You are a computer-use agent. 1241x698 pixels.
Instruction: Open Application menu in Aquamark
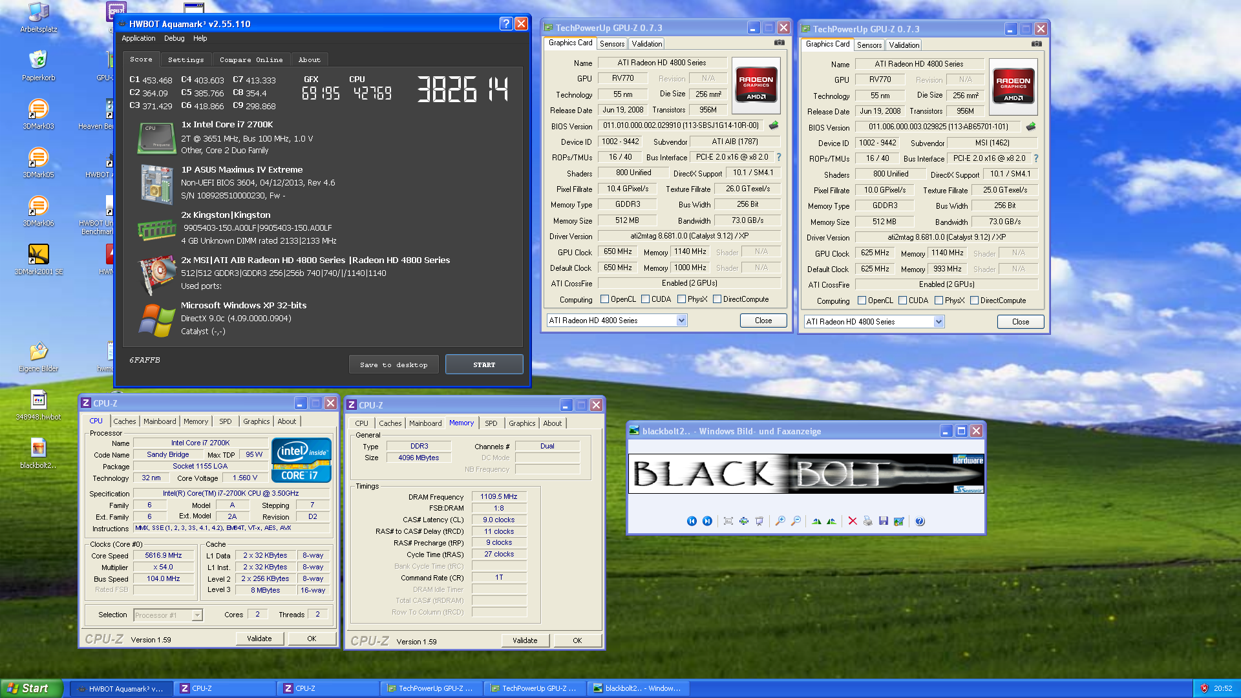138,38
